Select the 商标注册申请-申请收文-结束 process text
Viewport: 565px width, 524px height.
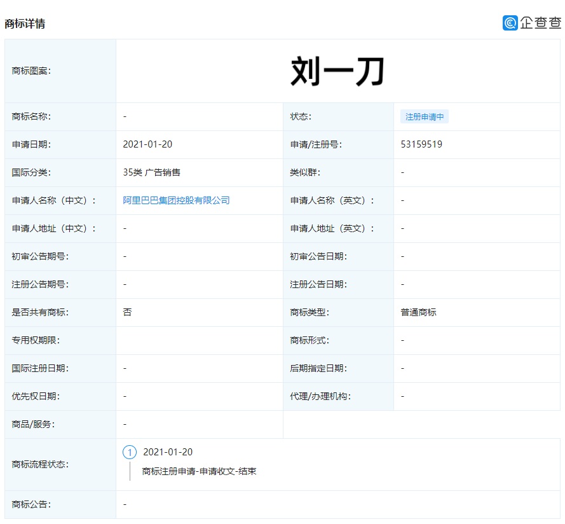coord(200,471)
